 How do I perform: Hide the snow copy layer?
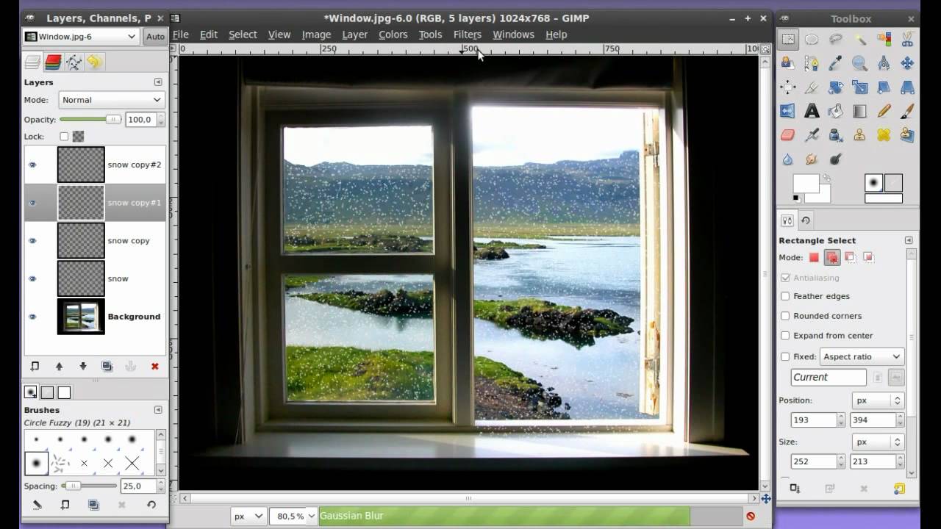[32, 240]
